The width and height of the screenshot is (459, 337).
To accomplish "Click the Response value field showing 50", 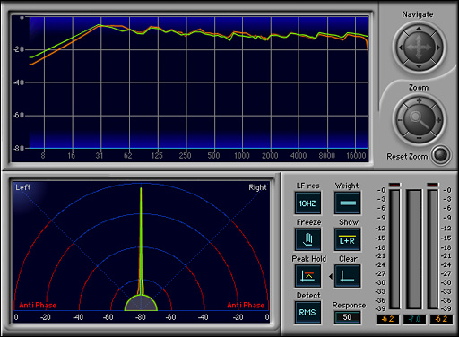I will (347, 317).
